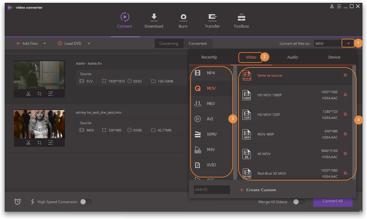
Task: Open the Convert section
Action: tap(124, 21)
